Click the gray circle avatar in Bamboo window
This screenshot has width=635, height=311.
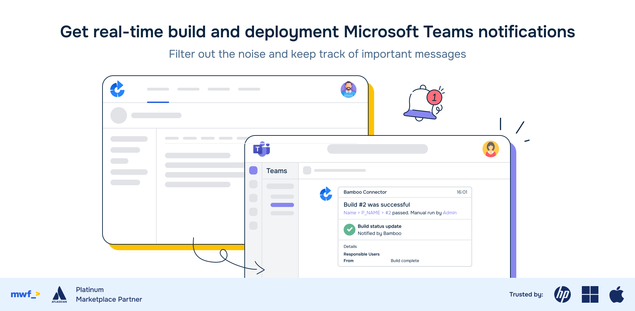[x=119, y=115]
